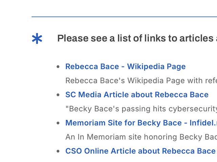Click the 'Becky Bace's passing hits cybersecurity' quote
The image size is (217, 162).
click(141, 109)
